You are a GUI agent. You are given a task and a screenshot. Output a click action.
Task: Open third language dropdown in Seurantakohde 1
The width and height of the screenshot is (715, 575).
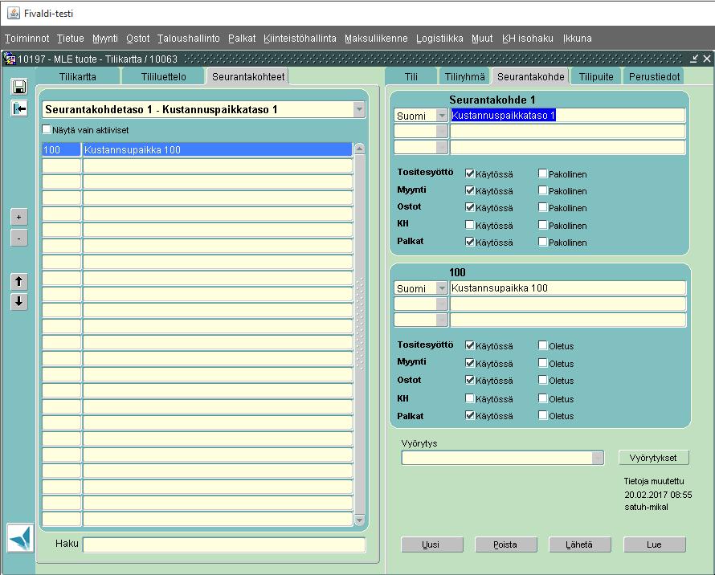coord(441,147)
